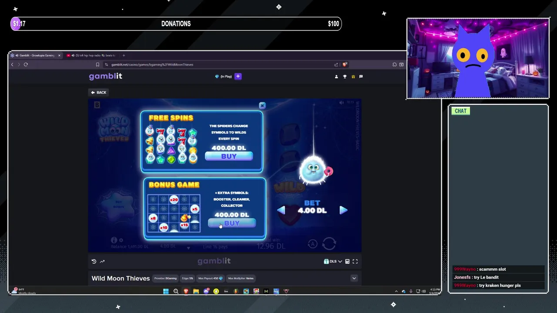This screenshot has height=313, width=557.
Task: Open Snapchat in taskbar
Action: [216, 291]
